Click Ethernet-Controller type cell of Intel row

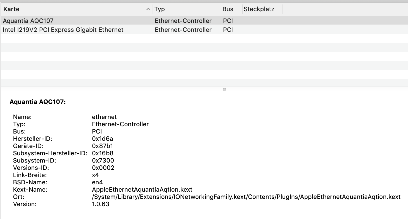point(183,30)
